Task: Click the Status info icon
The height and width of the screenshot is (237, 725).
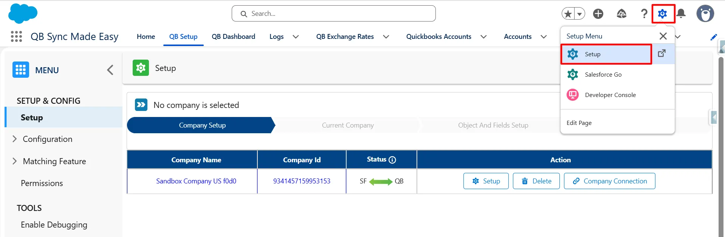Action: click(392, 160)
